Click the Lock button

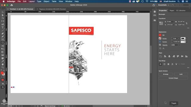click(x=181, y=74)
